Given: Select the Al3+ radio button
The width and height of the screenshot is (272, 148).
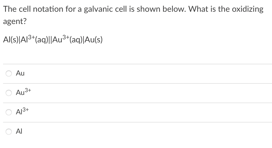Looking at the screenshot, I should click(8, 112).
